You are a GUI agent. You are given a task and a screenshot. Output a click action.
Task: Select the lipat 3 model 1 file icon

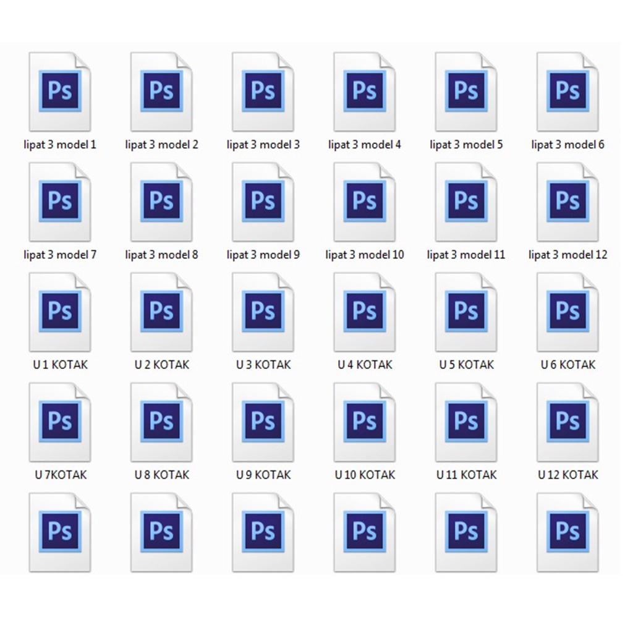[60, 91]
